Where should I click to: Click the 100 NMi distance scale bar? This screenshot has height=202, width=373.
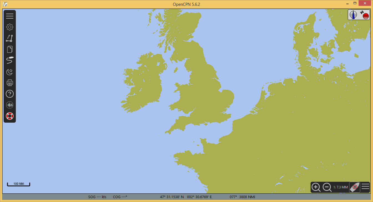pyautogui.click(x=19, y=184)
